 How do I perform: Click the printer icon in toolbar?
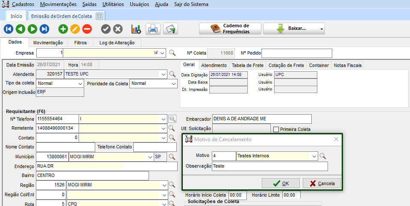[152, 29]
